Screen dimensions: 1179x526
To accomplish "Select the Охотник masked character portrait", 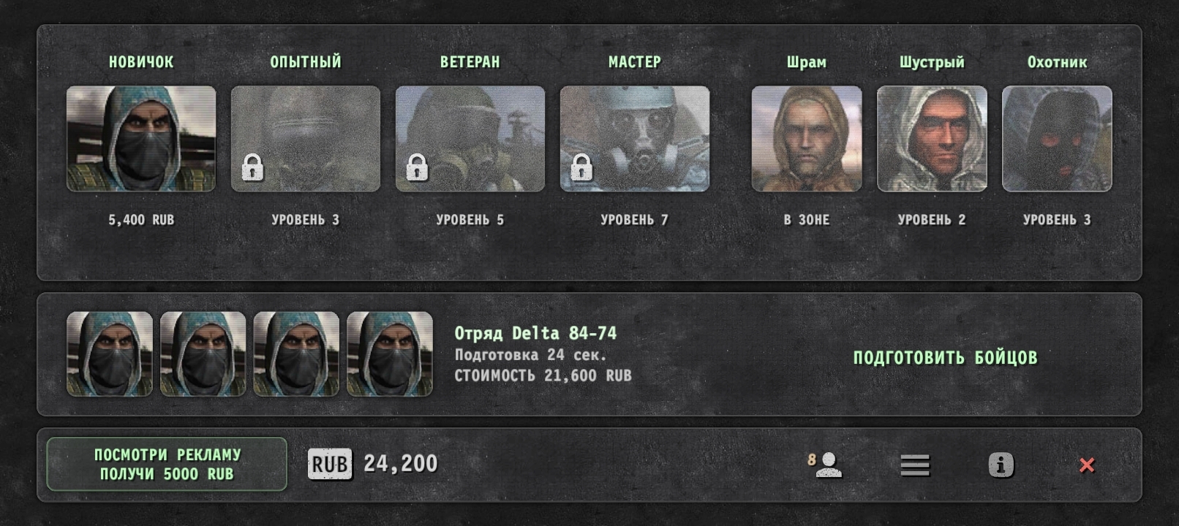I will [x=1057, y=139].
